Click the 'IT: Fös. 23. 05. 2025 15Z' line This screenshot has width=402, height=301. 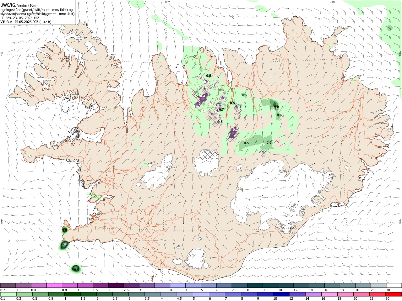click(x=20, y=18)
